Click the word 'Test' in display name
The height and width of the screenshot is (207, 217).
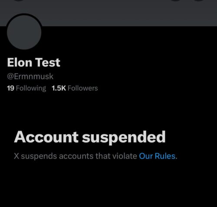48,62
